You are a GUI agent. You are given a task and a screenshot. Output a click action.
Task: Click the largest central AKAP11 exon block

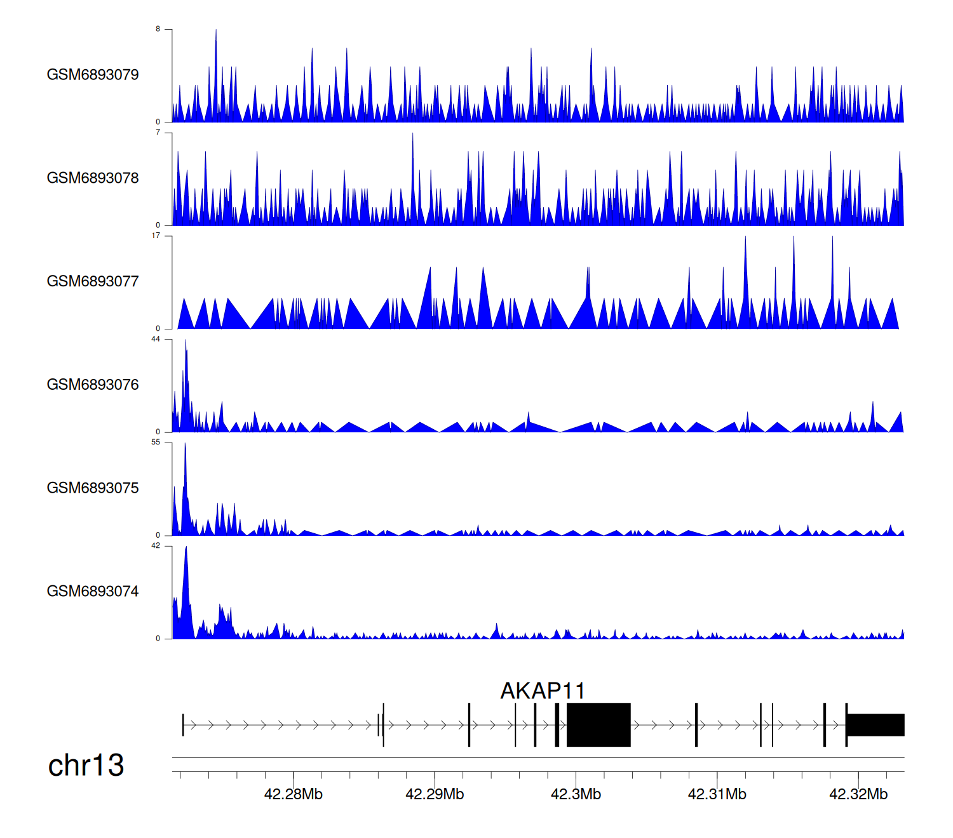[x=598, y=725]
